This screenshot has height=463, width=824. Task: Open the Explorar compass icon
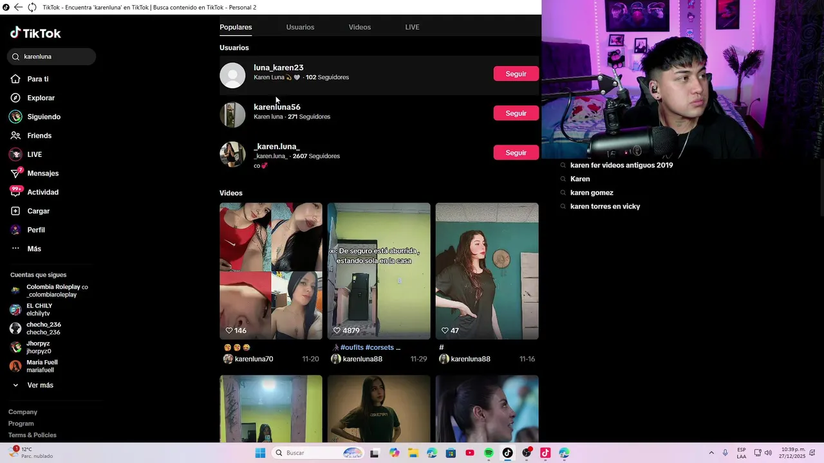coord(15,98)
